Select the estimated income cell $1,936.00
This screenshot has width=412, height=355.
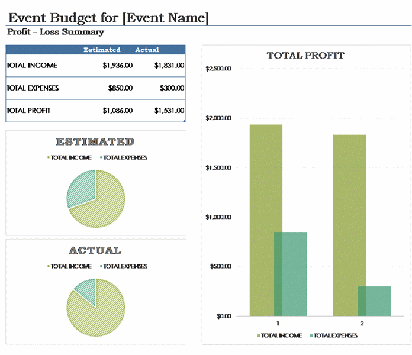coord(117,66)
